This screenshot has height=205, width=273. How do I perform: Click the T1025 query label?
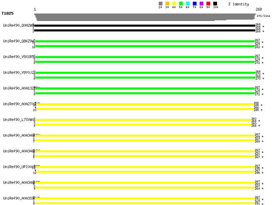(x=8, y=14)
